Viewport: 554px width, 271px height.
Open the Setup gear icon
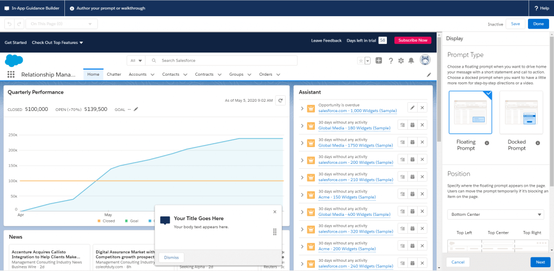pos(401,61)
